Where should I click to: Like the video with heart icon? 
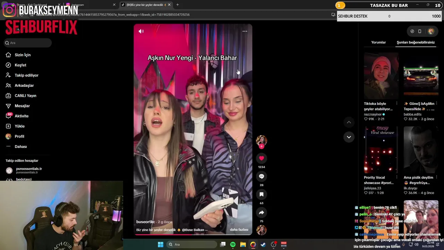pyautogui.click(x=262, y=158)
